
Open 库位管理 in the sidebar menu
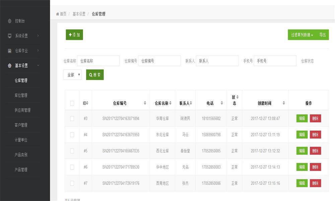pos(21,95)
